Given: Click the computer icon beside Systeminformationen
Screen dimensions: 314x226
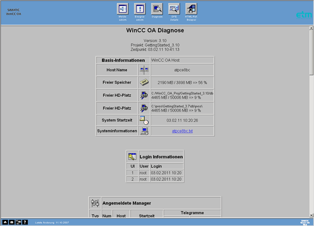Looking at the screenshot, I should click(x=144, y=131).
